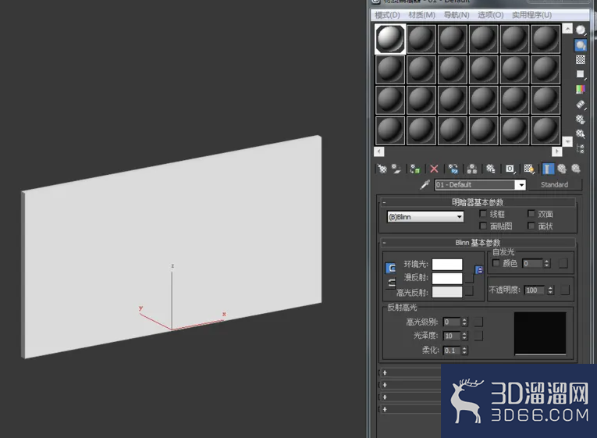Select the first active material sample slot
Viewport: 597px width, 438px height.
click(390, 39)
